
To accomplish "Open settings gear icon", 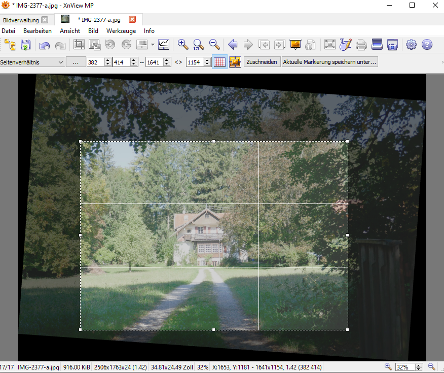I will (411, 45).
